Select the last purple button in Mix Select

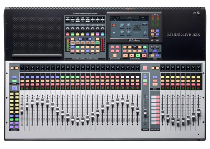pyautogui.click(x=17, y=127)
